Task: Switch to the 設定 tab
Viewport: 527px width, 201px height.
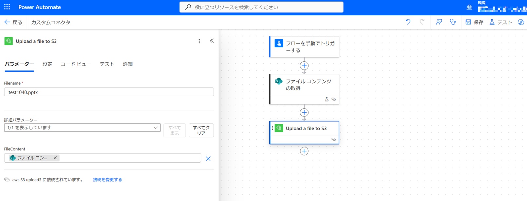Action: (47, 64)
